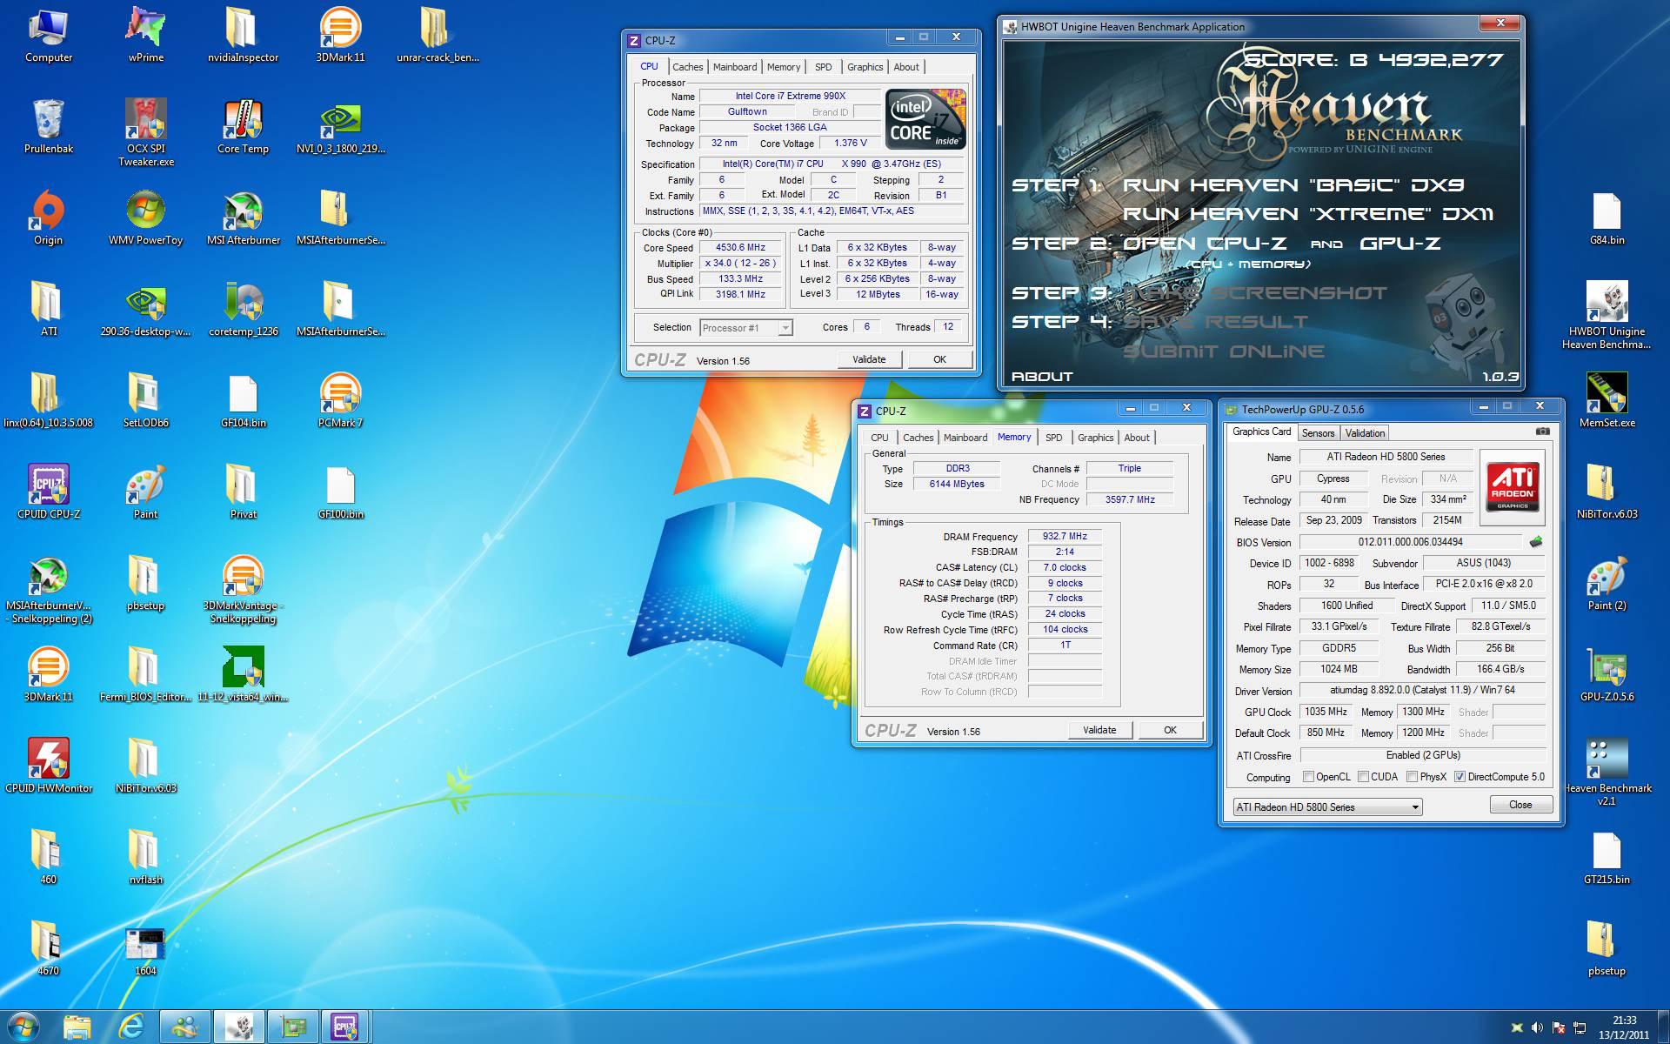Open Windows Explorer from the taskbar
This screenshot has height=1044, width=1670.
click(77, 1027)
